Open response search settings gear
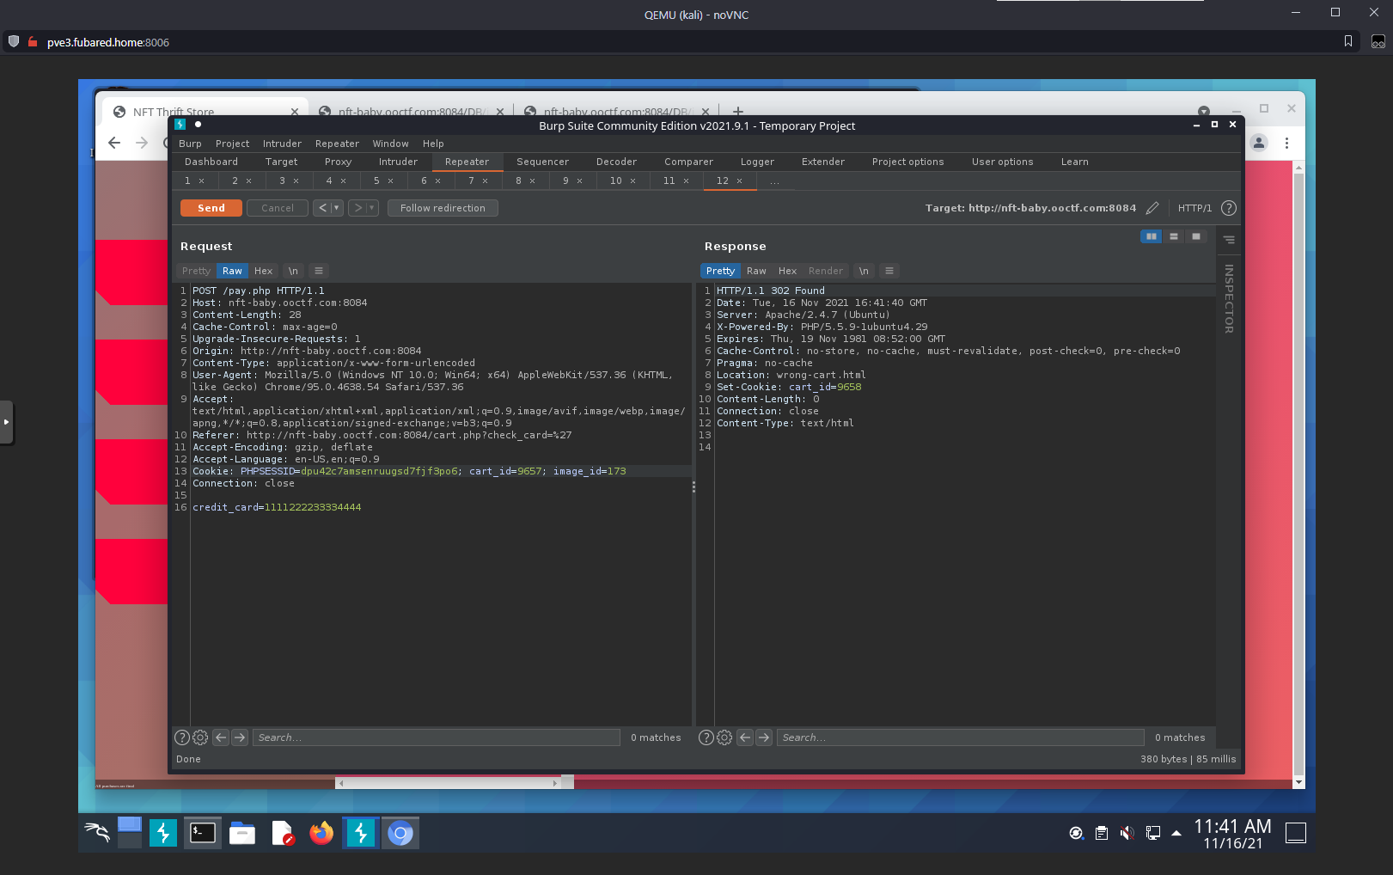This screenshot has width=1393, height=875. 724,737
